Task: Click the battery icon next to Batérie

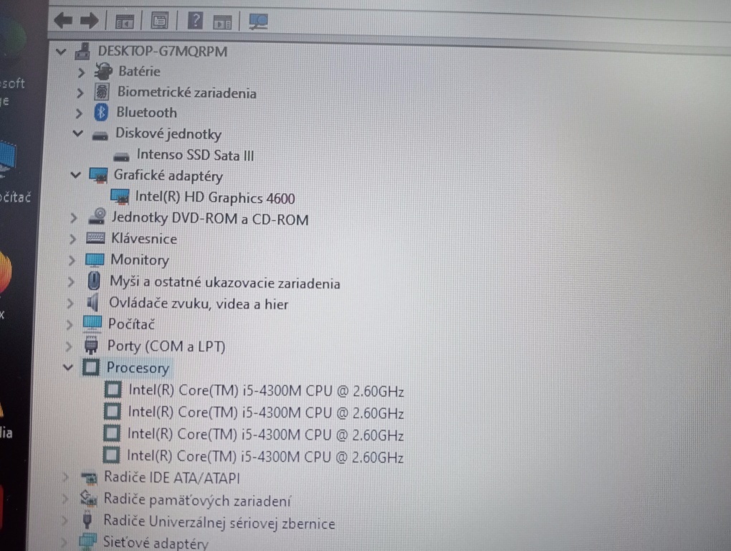Action: 103,71
